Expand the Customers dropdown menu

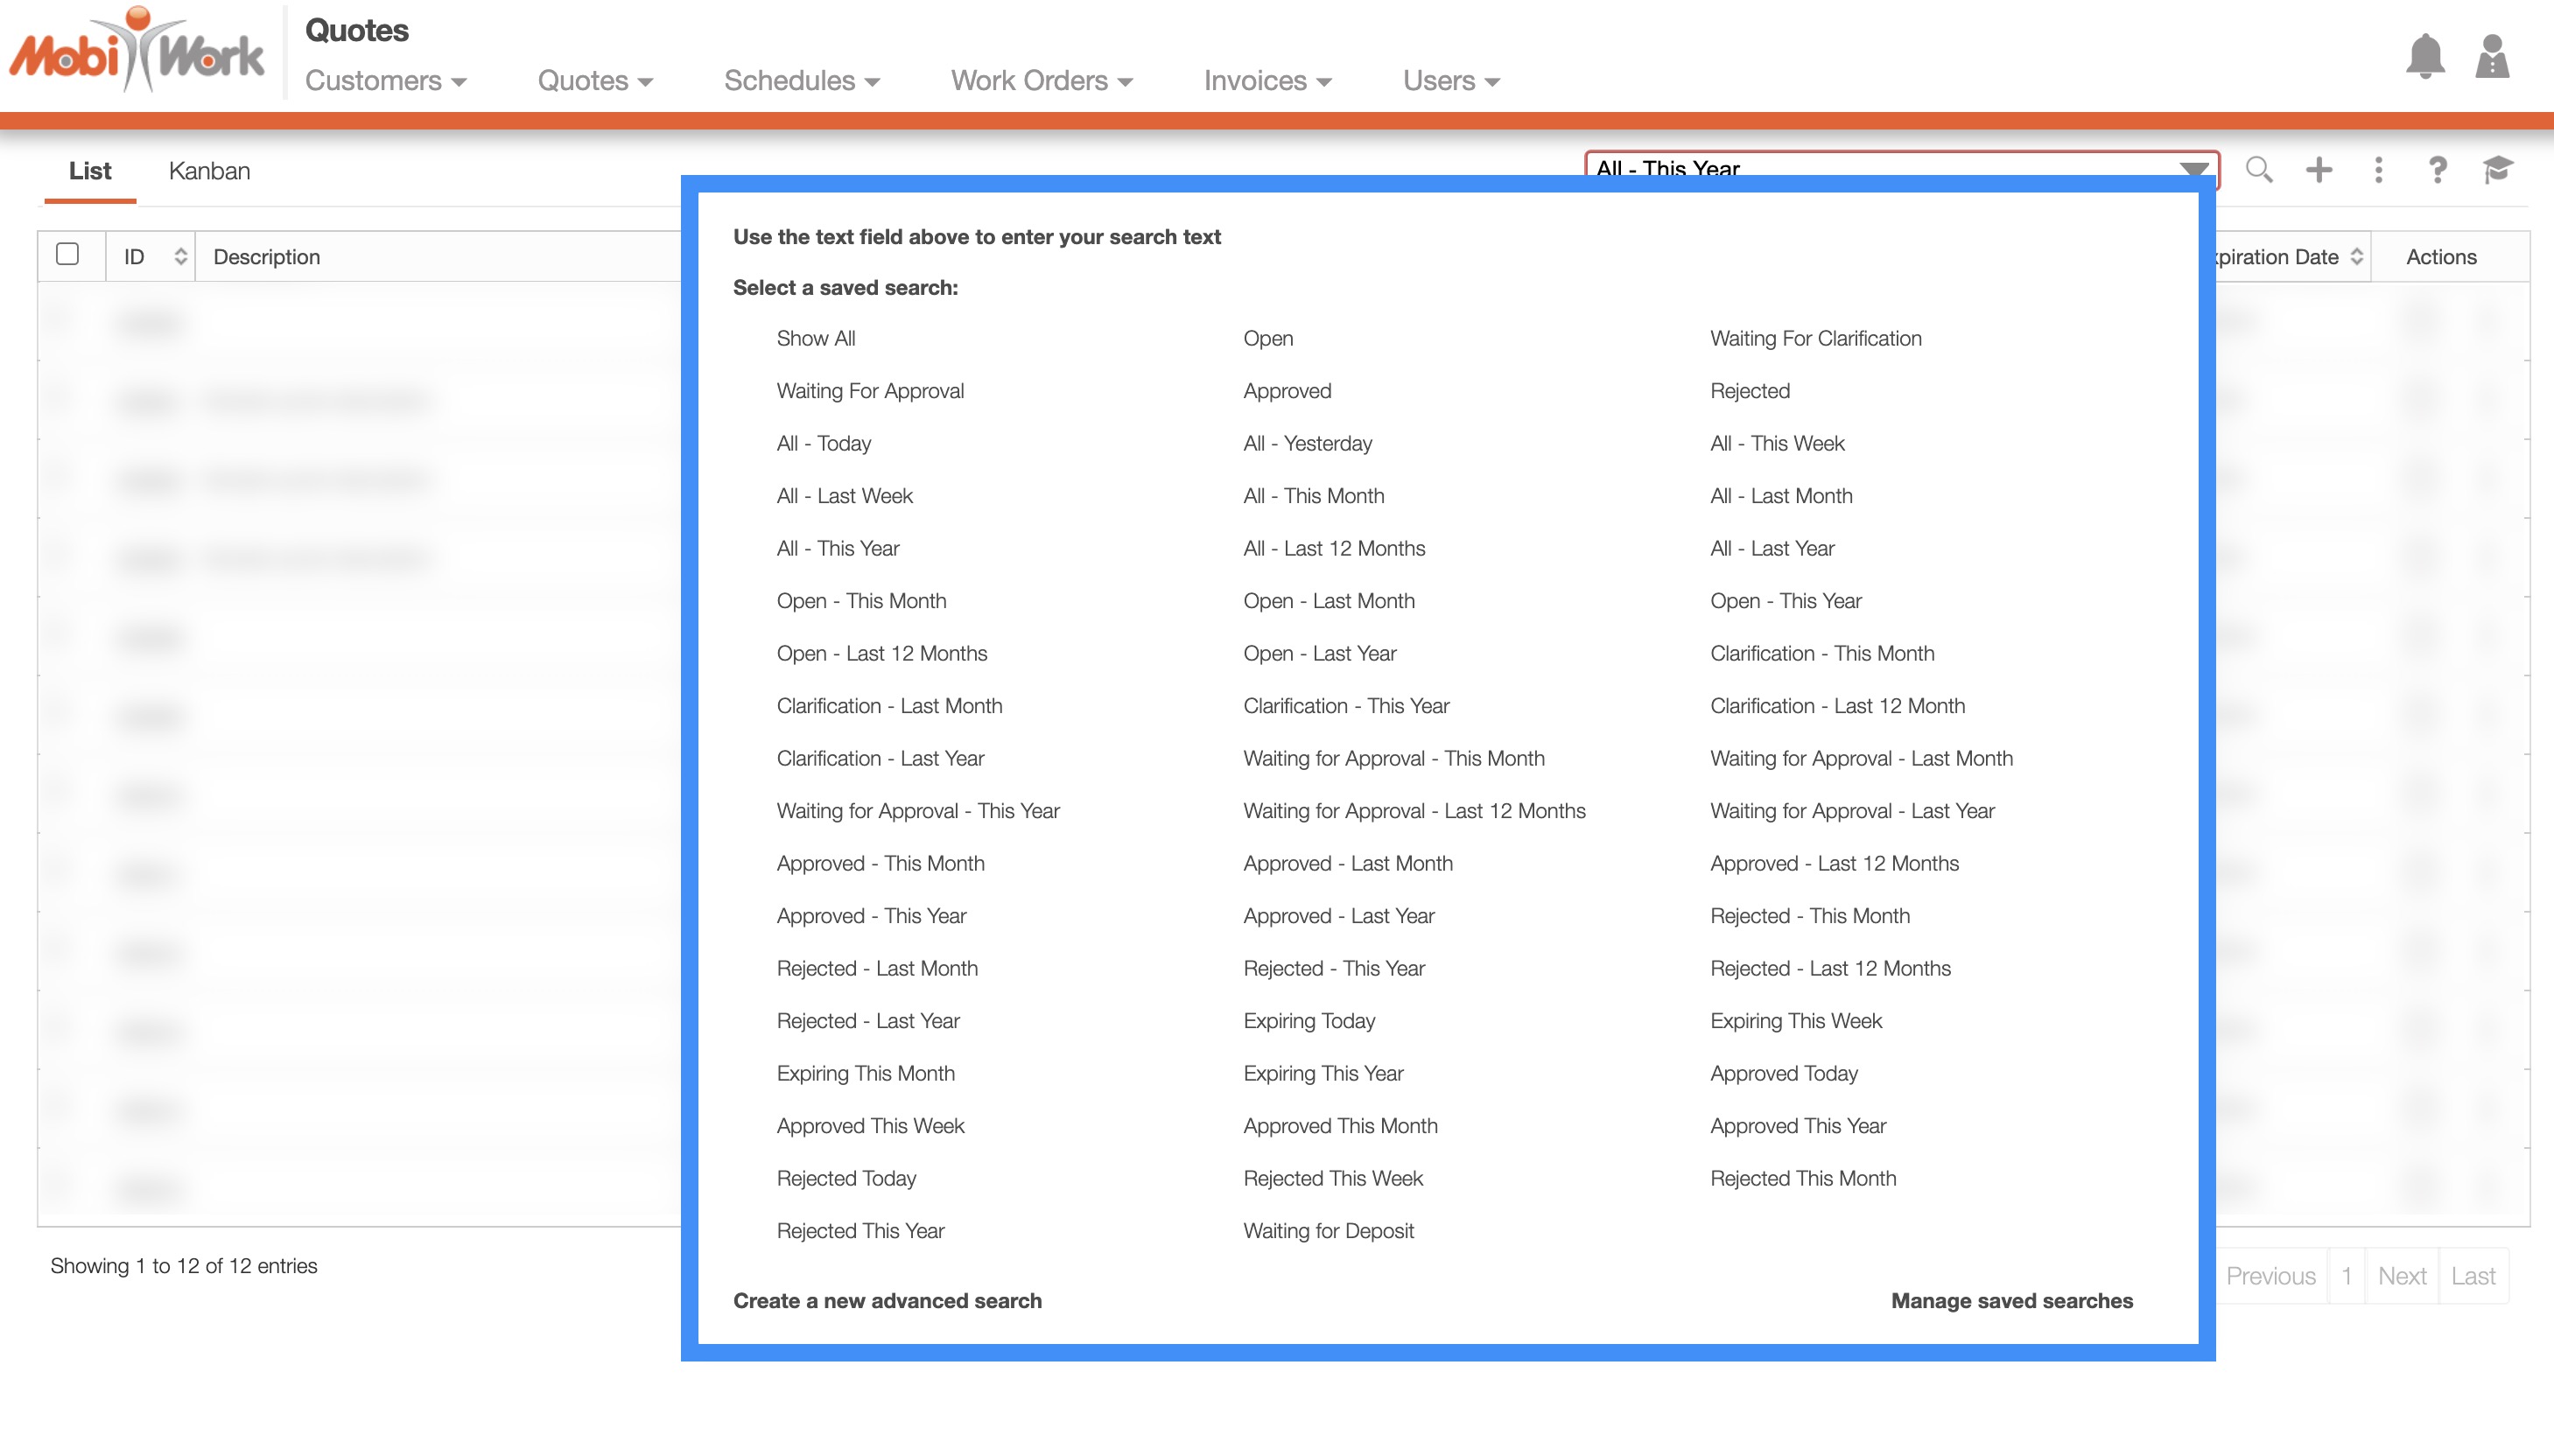(385, 81)
